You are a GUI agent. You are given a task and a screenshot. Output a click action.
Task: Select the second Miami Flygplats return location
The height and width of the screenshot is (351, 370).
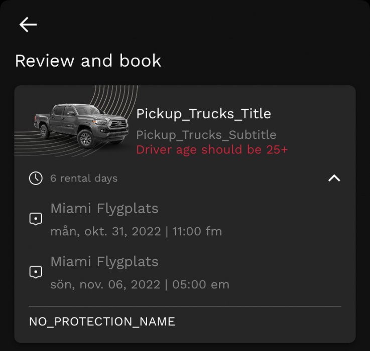tap(104, 261)
